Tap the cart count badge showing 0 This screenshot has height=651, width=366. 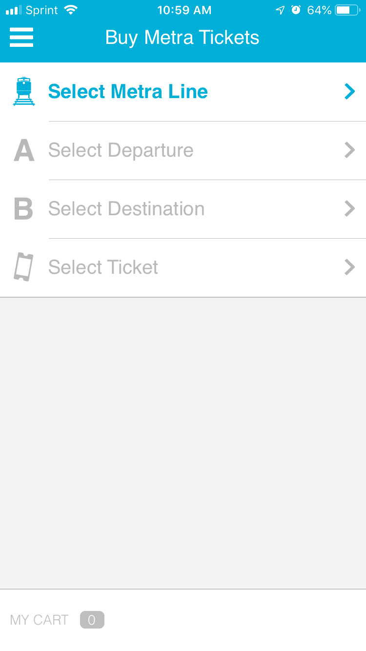pyautogui.click(x=92, y=620)
